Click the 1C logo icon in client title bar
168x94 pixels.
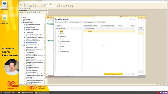pyautogui.click(x=48, y=17)
